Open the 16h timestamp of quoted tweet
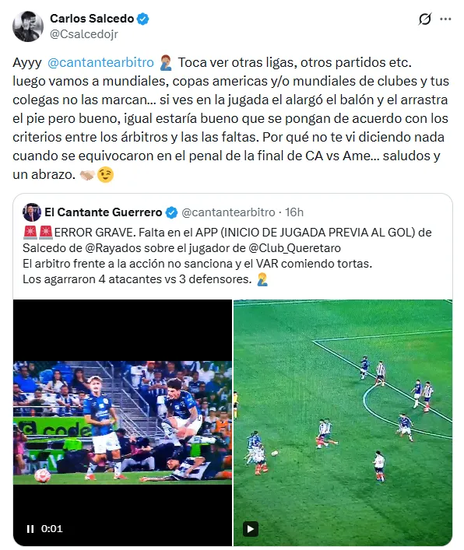Image resolution: width=464 pixels, height=550 pixels. click(x=294, y=212)
